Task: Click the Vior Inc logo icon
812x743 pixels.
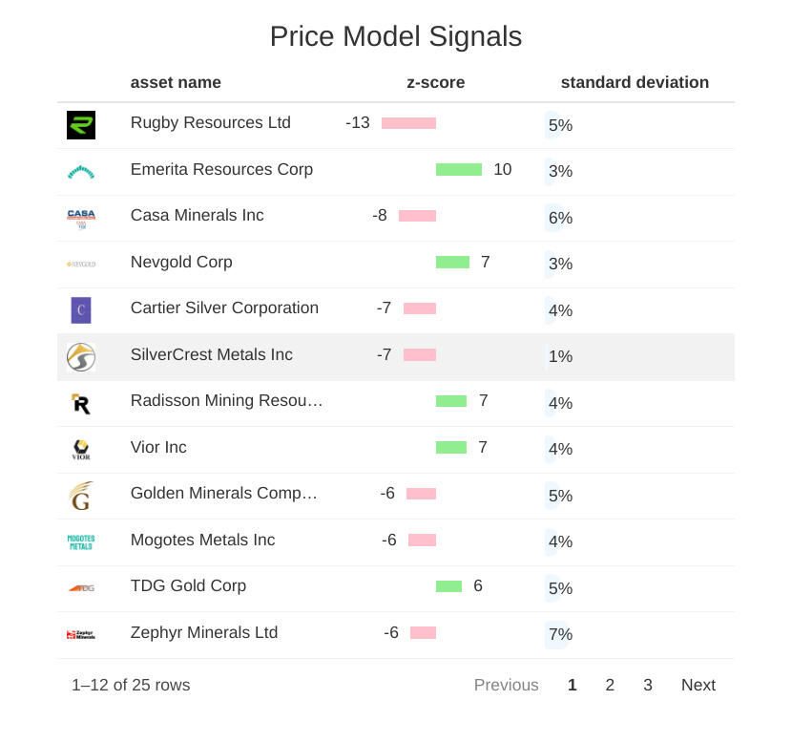Action: [81, 449]
